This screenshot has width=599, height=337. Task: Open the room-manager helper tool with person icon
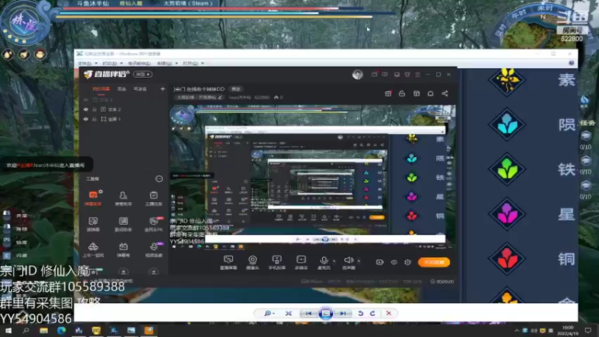pos(123,198)
